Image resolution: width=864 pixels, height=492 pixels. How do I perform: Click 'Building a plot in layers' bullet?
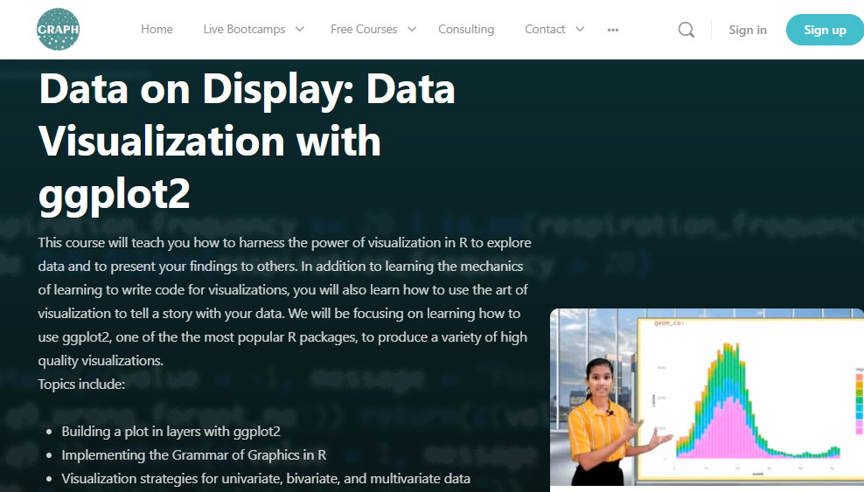pyautogui.click(x=171, y=432)
